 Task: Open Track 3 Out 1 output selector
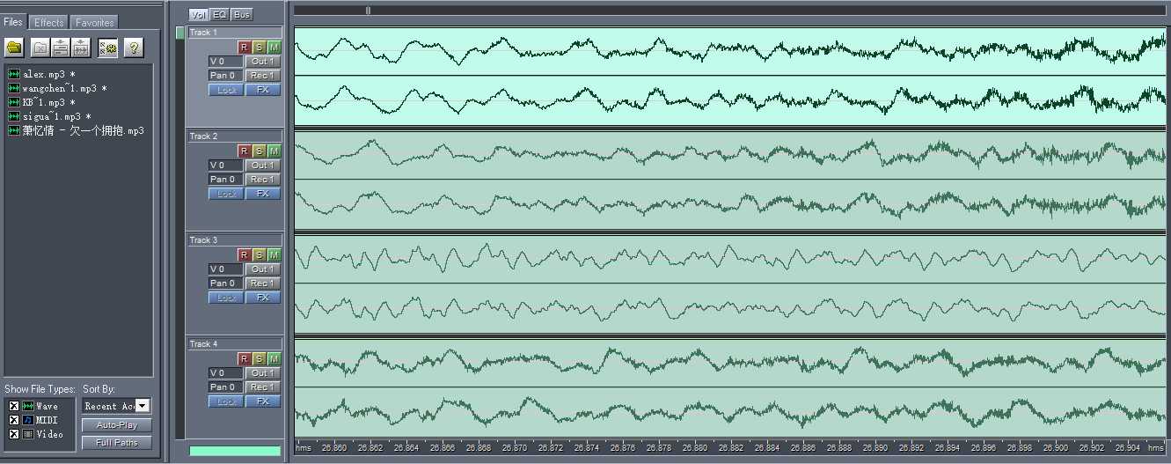(263, 269)
